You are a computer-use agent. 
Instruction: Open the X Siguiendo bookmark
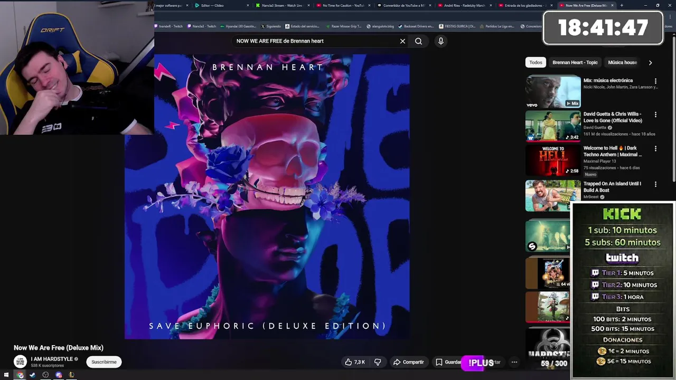coord(271,26)
